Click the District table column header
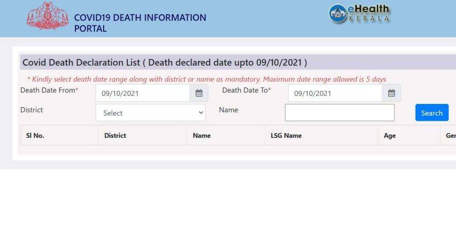The image size is (456, 237). tap(115, 136)
